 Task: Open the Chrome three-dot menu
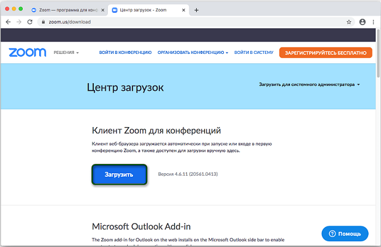373,22
